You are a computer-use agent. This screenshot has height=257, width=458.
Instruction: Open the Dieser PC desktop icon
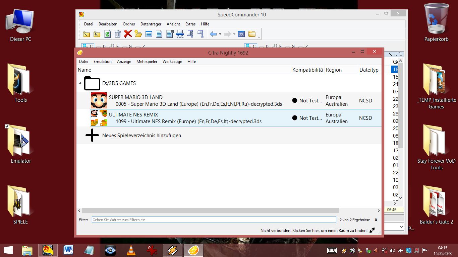[x=20, y=25]
